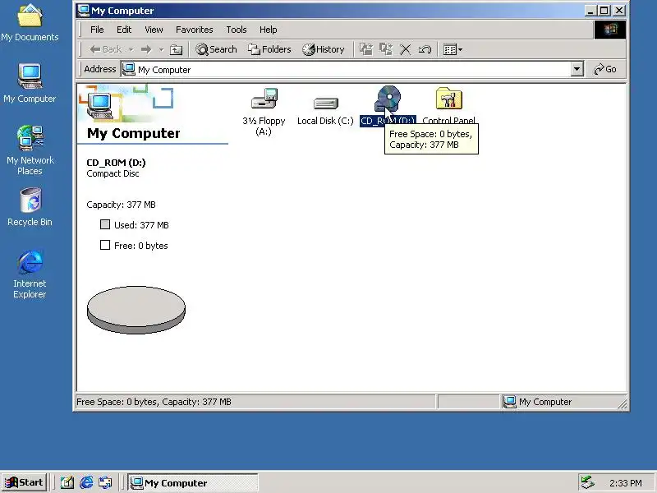
Task: Click the system tray network icon
Action: tap(587, 482)
